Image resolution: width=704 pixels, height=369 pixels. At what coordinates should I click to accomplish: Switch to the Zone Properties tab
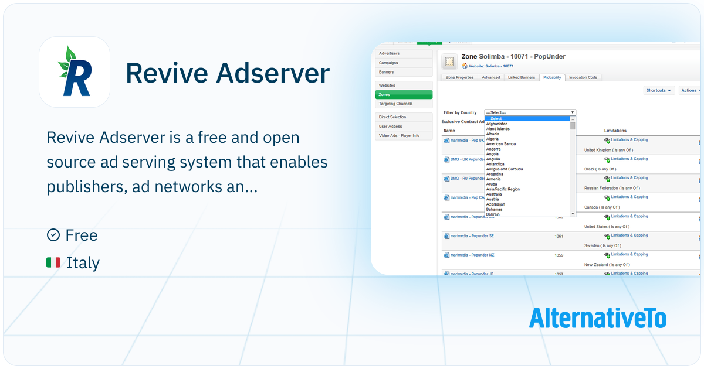[x=459, y=78]
